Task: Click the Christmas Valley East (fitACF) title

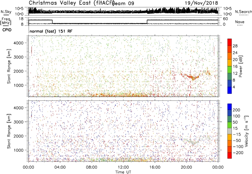Action: 72,3
